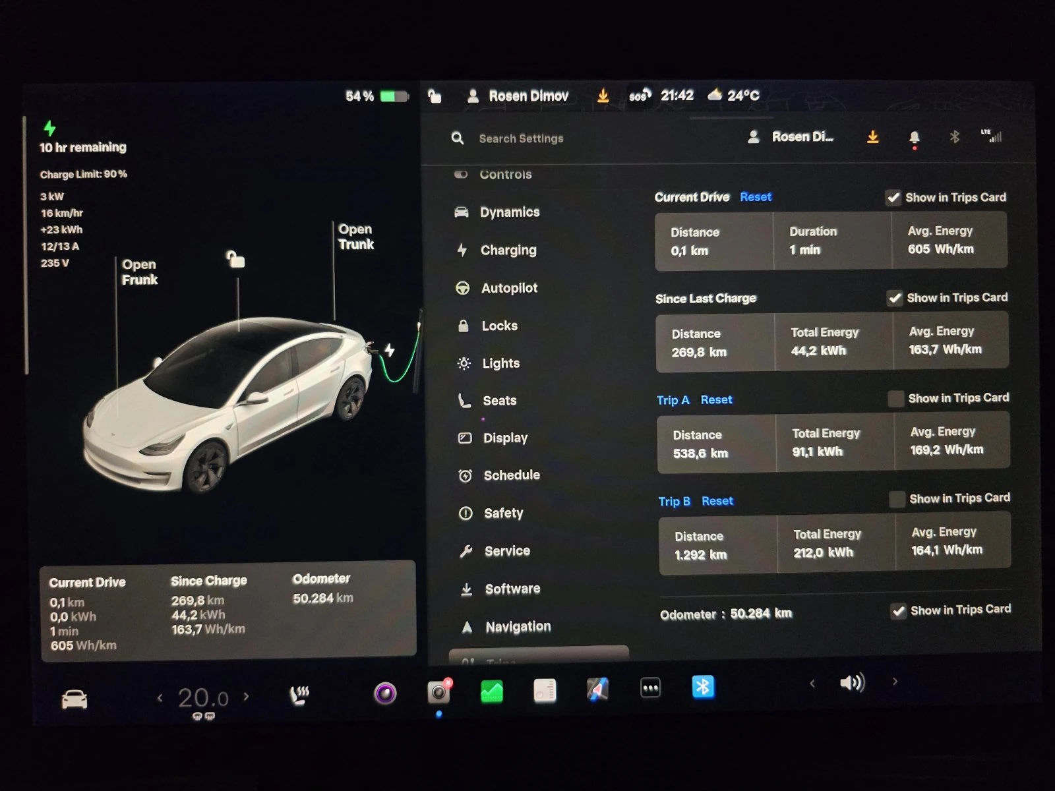Tap the 10 hr remaining charging status
1055x791 pixels.
tap(83, 148)
